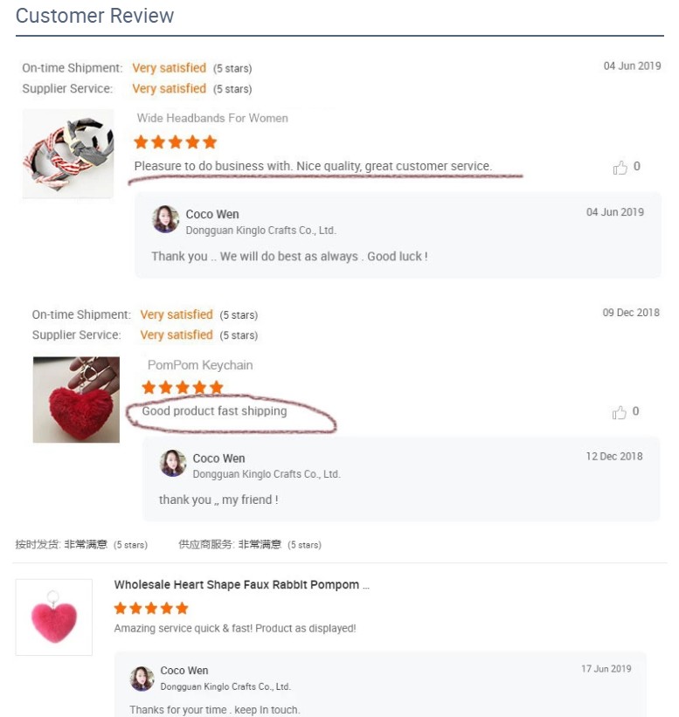Open Coco Wen avatar in 17 Jun 2019 reply

click(142, 678)
